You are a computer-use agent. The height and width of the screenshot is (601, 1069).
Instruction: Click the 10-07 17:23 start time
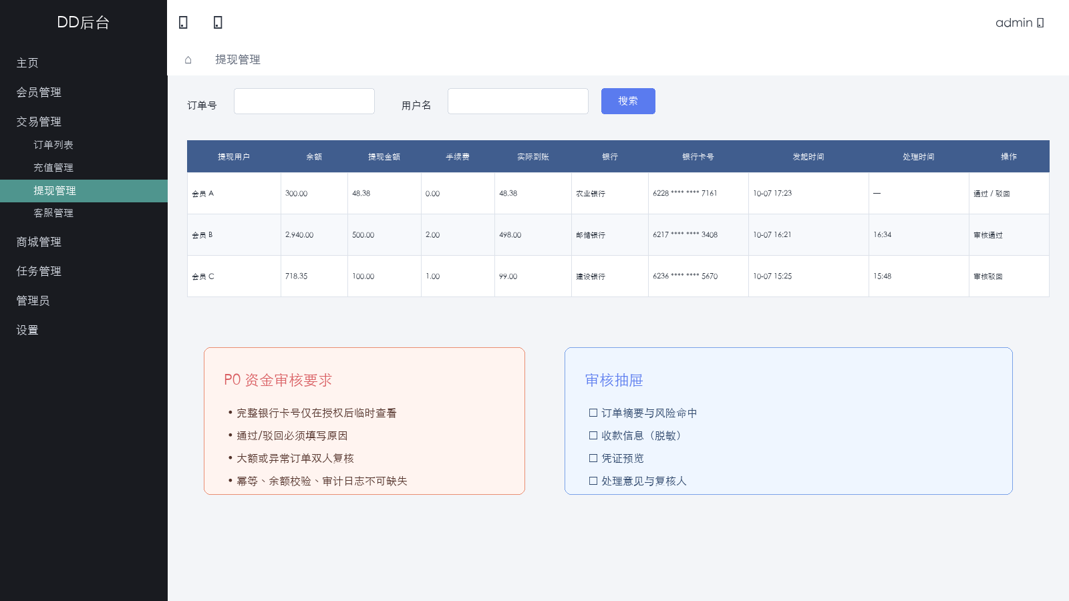(x=772, y=194)
